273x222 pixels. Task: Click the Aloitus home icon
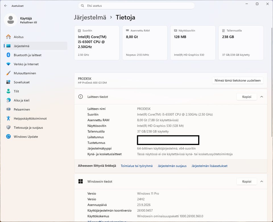[8, 37]
